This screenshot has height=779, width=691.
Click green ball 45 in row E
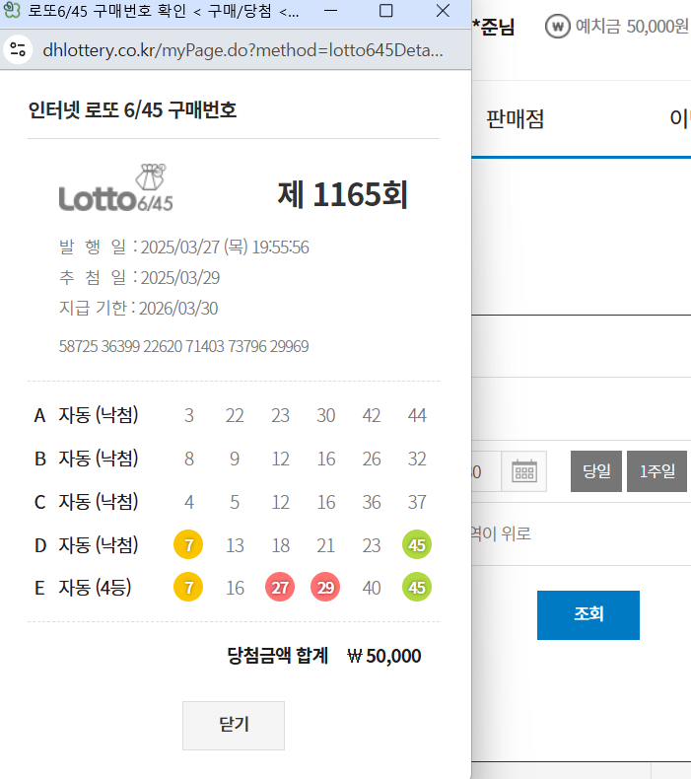point(417,588)
